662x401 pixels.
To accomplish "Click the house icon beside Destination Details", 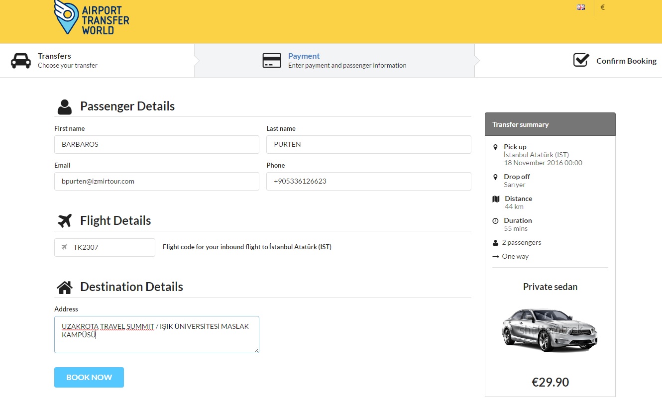I will coord(65,287).
